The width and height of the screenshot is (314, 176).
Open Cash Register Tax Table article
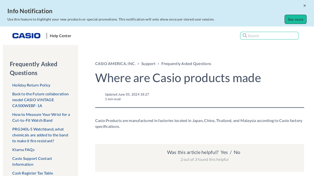coord(33,173)
